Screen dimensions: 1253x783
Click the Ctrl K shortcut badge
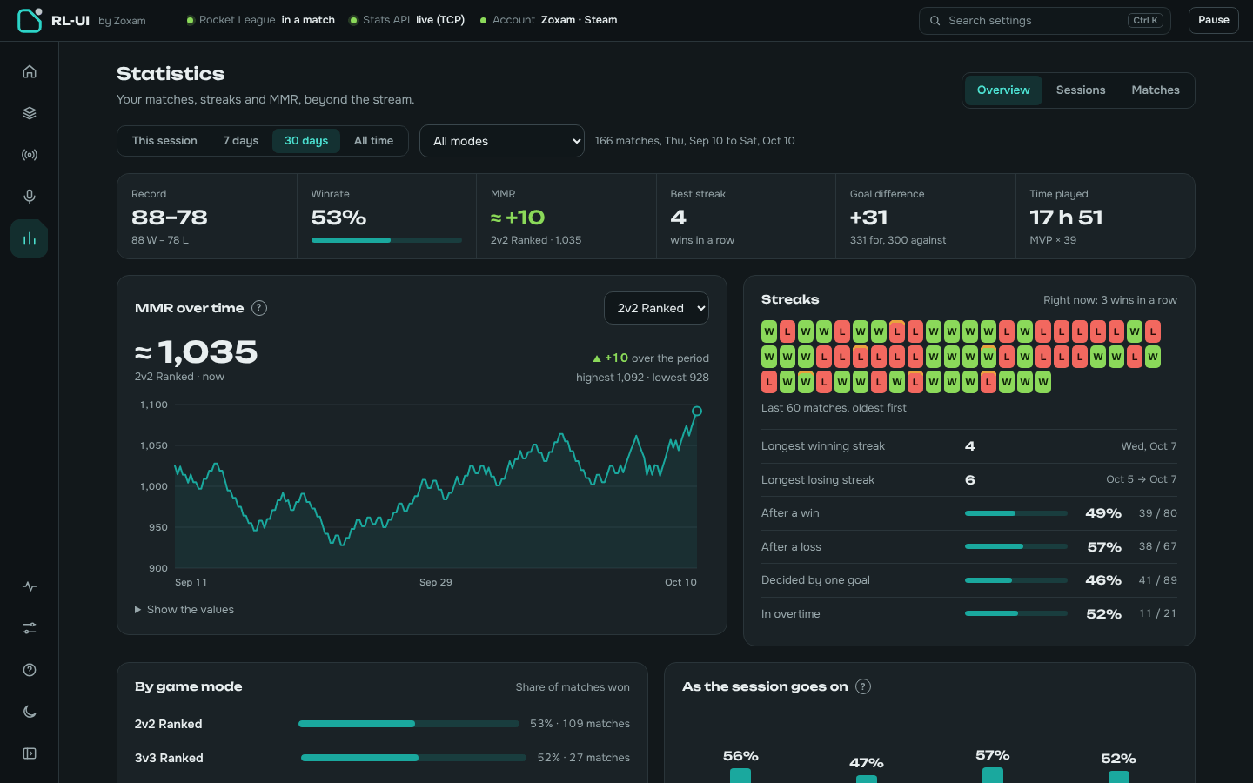[x=1146, y=21]
